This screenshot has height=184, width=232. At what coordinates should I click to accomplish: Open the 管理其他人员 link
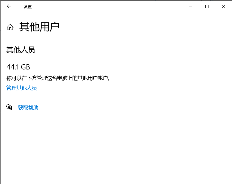click(x=21, y=88)
